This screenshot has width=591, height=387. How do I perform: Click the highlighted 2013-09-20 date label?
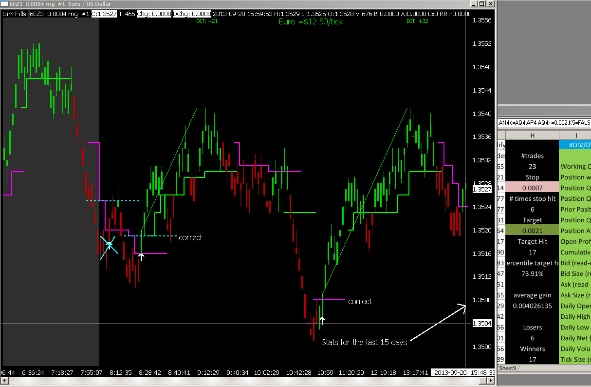(451, 372)
